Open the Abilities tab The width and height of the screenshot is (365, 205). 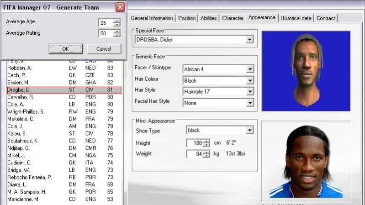[x=209, y=18]
